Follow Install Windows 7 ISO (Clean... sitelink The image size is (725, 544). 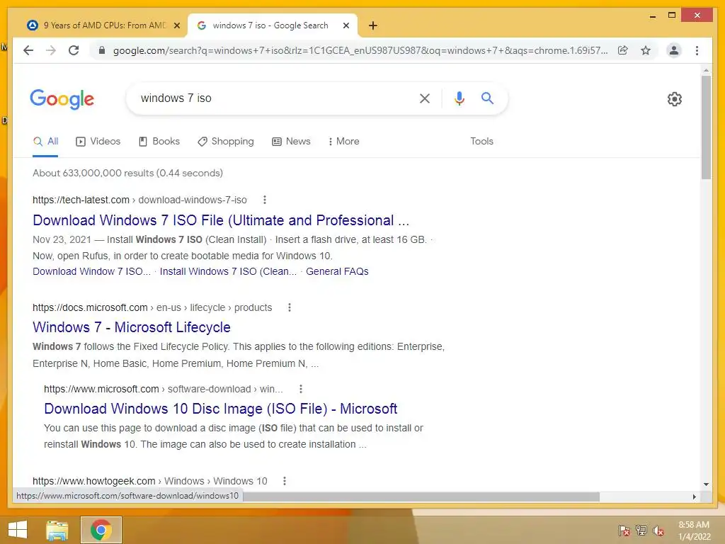click(x=228, y=271)
